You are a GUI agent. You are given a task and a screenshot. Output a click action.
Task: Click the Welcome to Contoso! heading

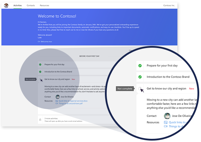[57, 16]
